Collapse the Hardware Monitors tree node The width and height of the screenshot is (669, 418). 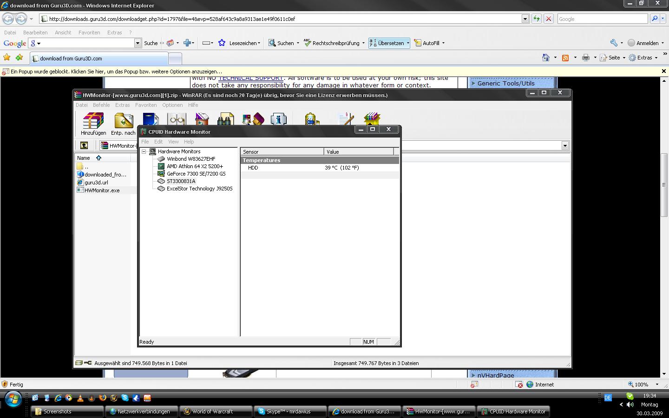(144, 151)
